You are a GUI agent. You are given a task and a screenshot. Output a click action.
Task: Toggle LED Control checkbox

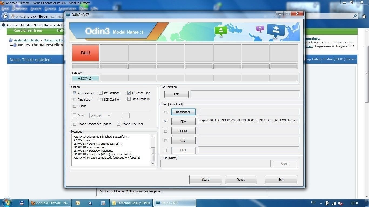tap(101, 99)
